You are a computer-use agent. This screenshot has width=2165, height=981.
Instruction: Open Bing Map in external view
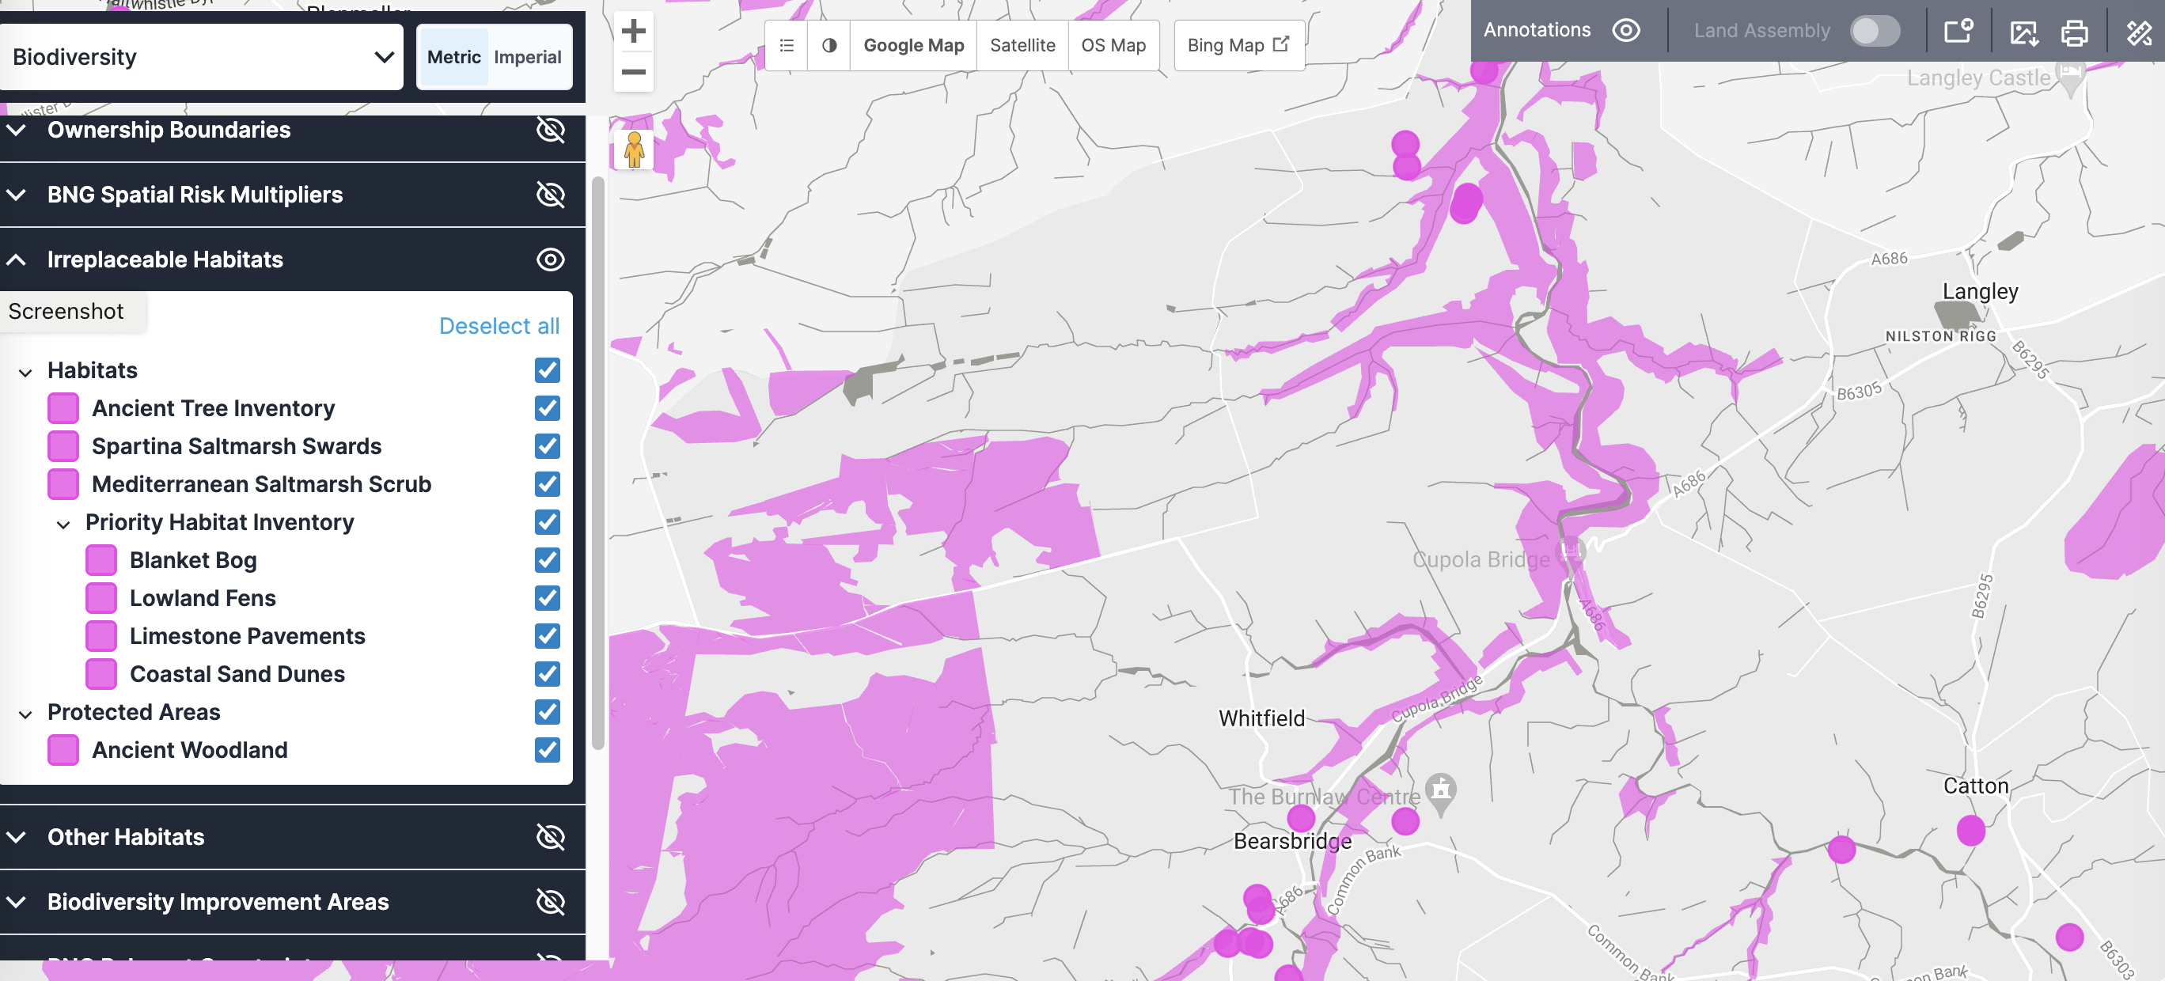point(1238,44)
